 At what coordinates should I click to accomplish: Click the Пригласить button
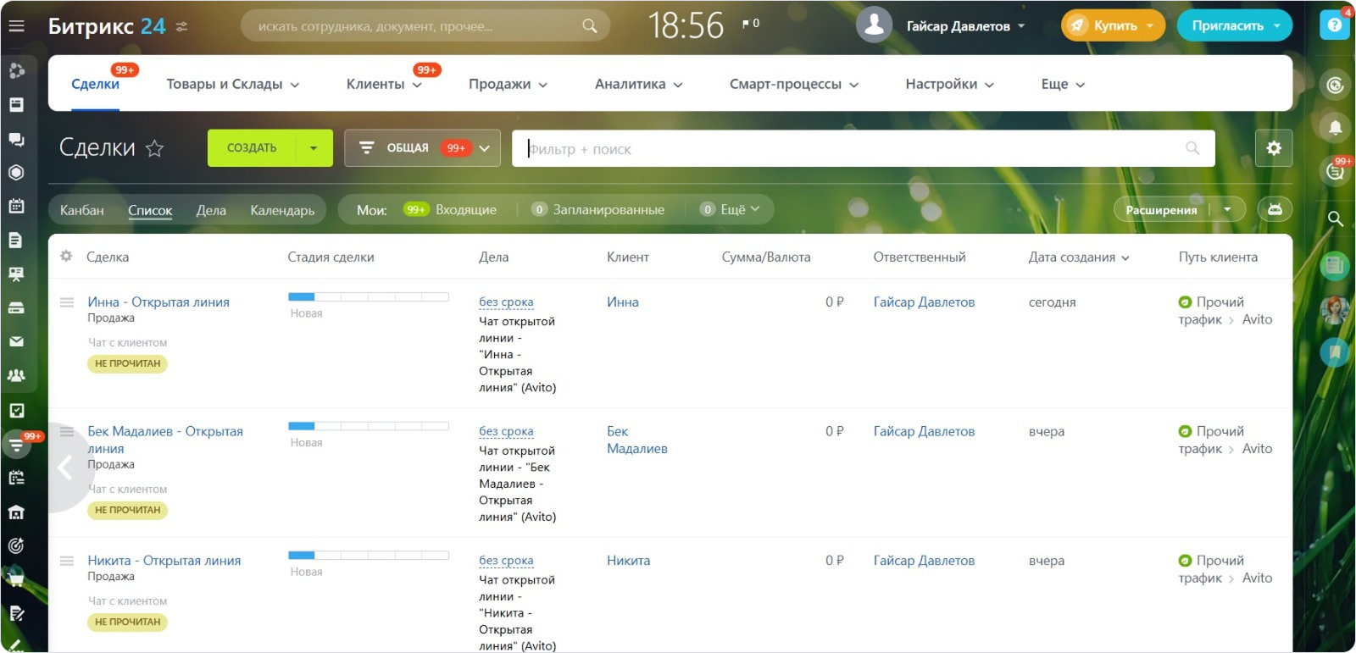pyautogui.click(x=1234, y=25)
